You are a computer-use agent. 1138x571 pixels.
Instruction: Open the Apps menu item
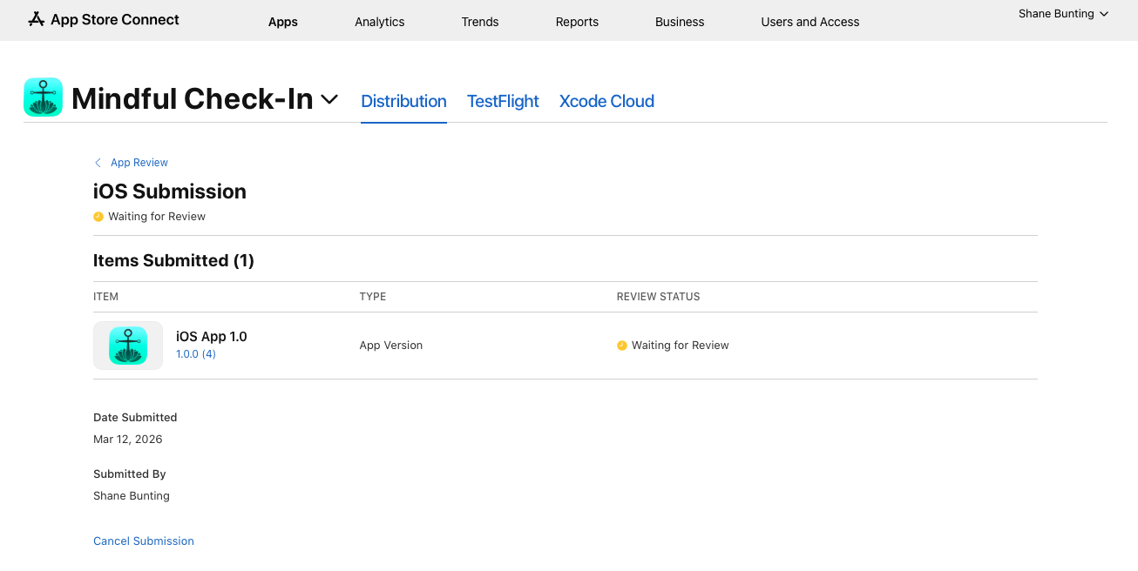pyautogui.click(x=283, y=22)
